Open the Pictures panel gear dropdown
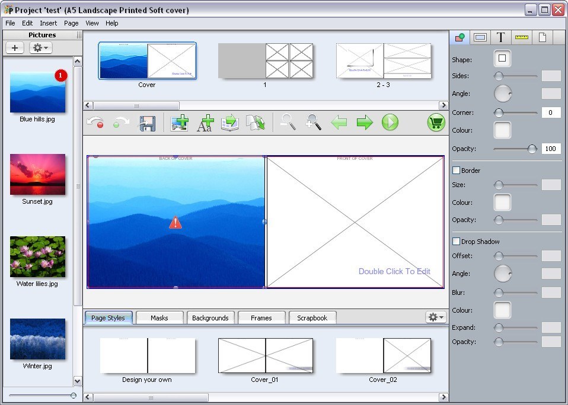Image resolution: width=568 pixels, height=405 pixels. 41,48
